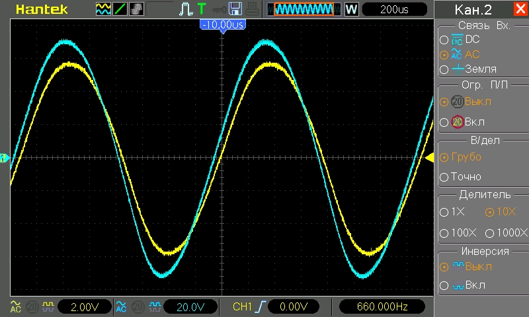Click the green diagonal line icon

pyautogui.click(x=120, y=9)
